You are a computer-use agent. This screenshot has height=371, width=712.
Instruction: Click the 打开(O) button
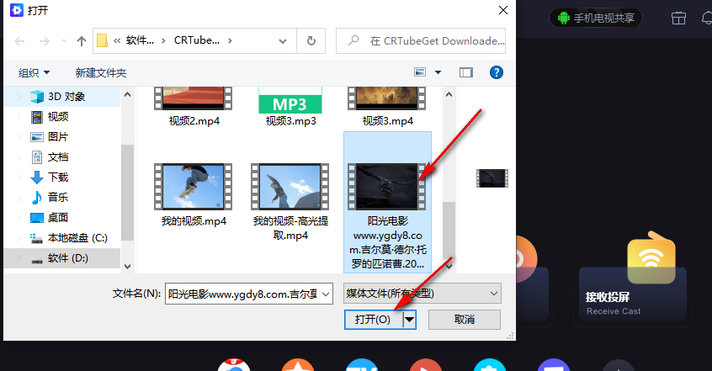click(374, 320)
